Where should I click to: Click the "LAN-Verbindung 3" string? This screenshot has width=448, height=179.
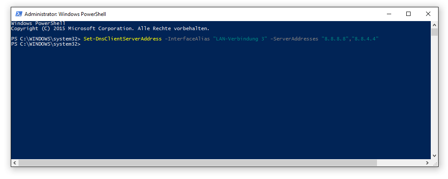pyautogui.click(x=240, y=39)
